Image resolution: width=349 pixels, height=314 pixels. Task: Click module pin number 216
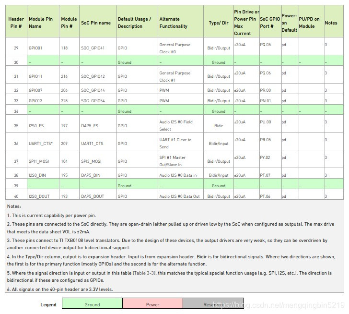click(x=64, y=76)
